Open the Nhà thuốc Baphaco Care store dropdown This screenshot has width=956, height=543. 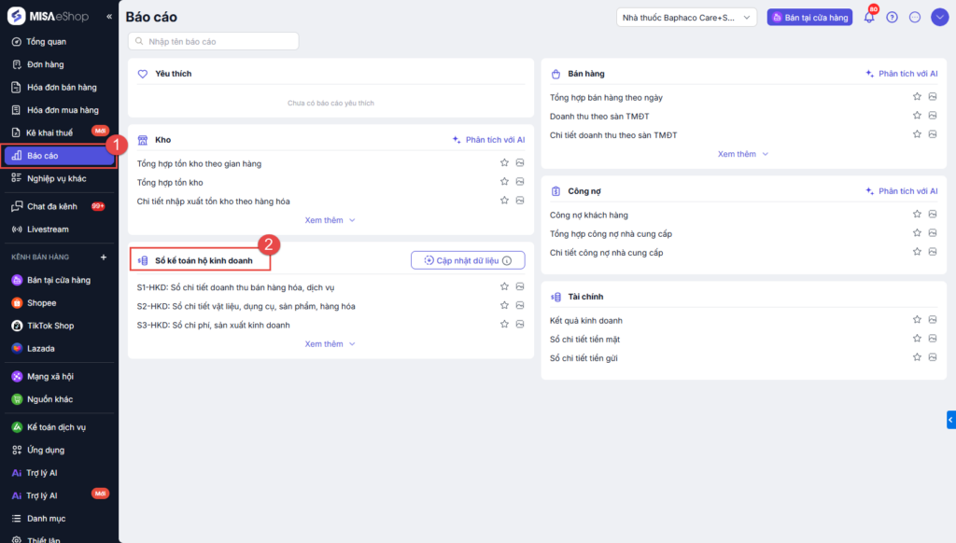(686, 17)
